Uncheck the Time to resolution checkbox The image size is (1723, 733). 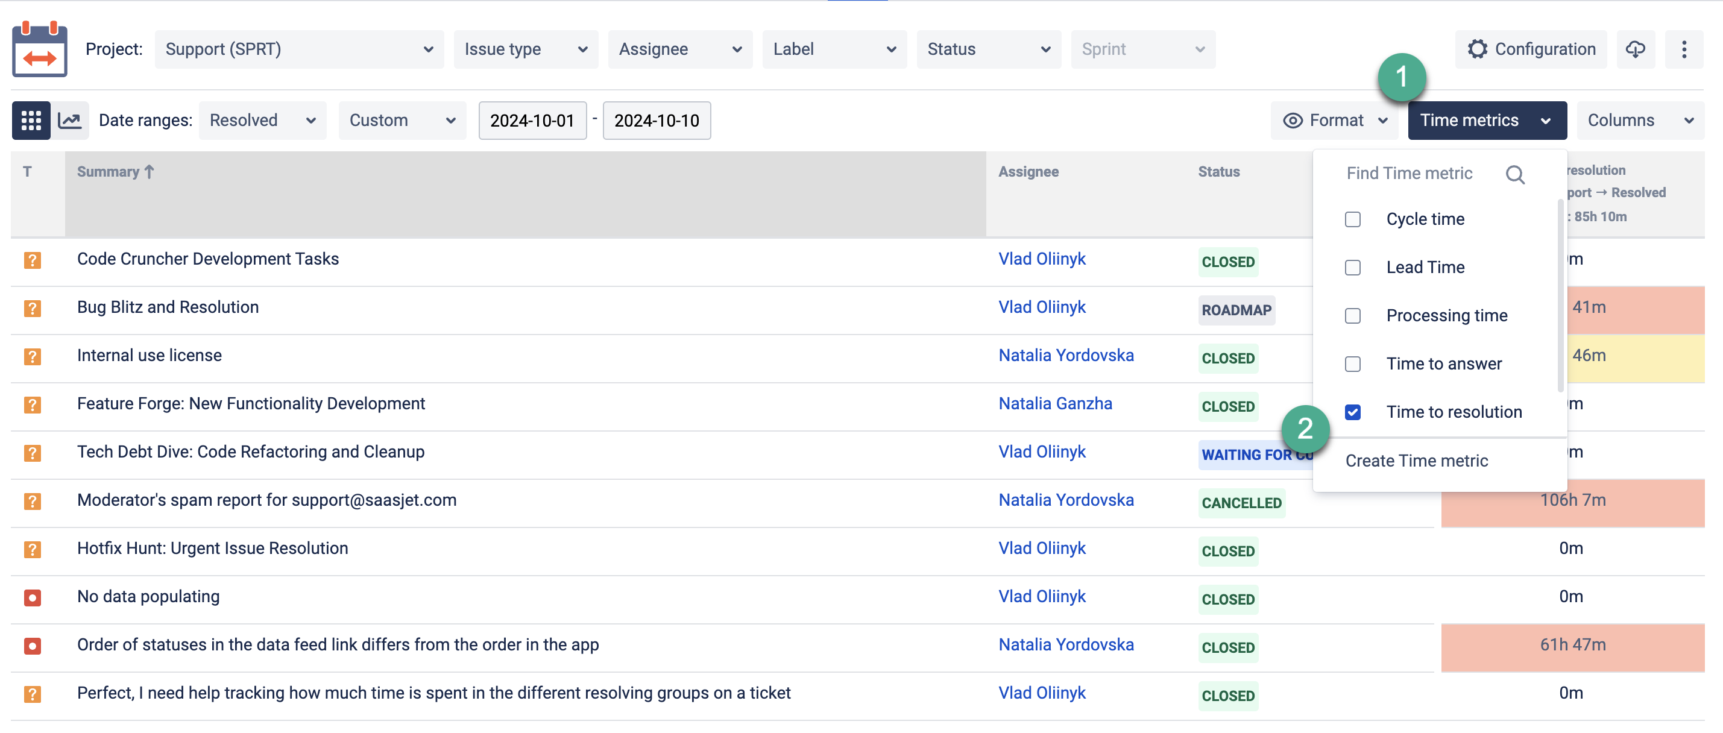tap(1352, 412)
